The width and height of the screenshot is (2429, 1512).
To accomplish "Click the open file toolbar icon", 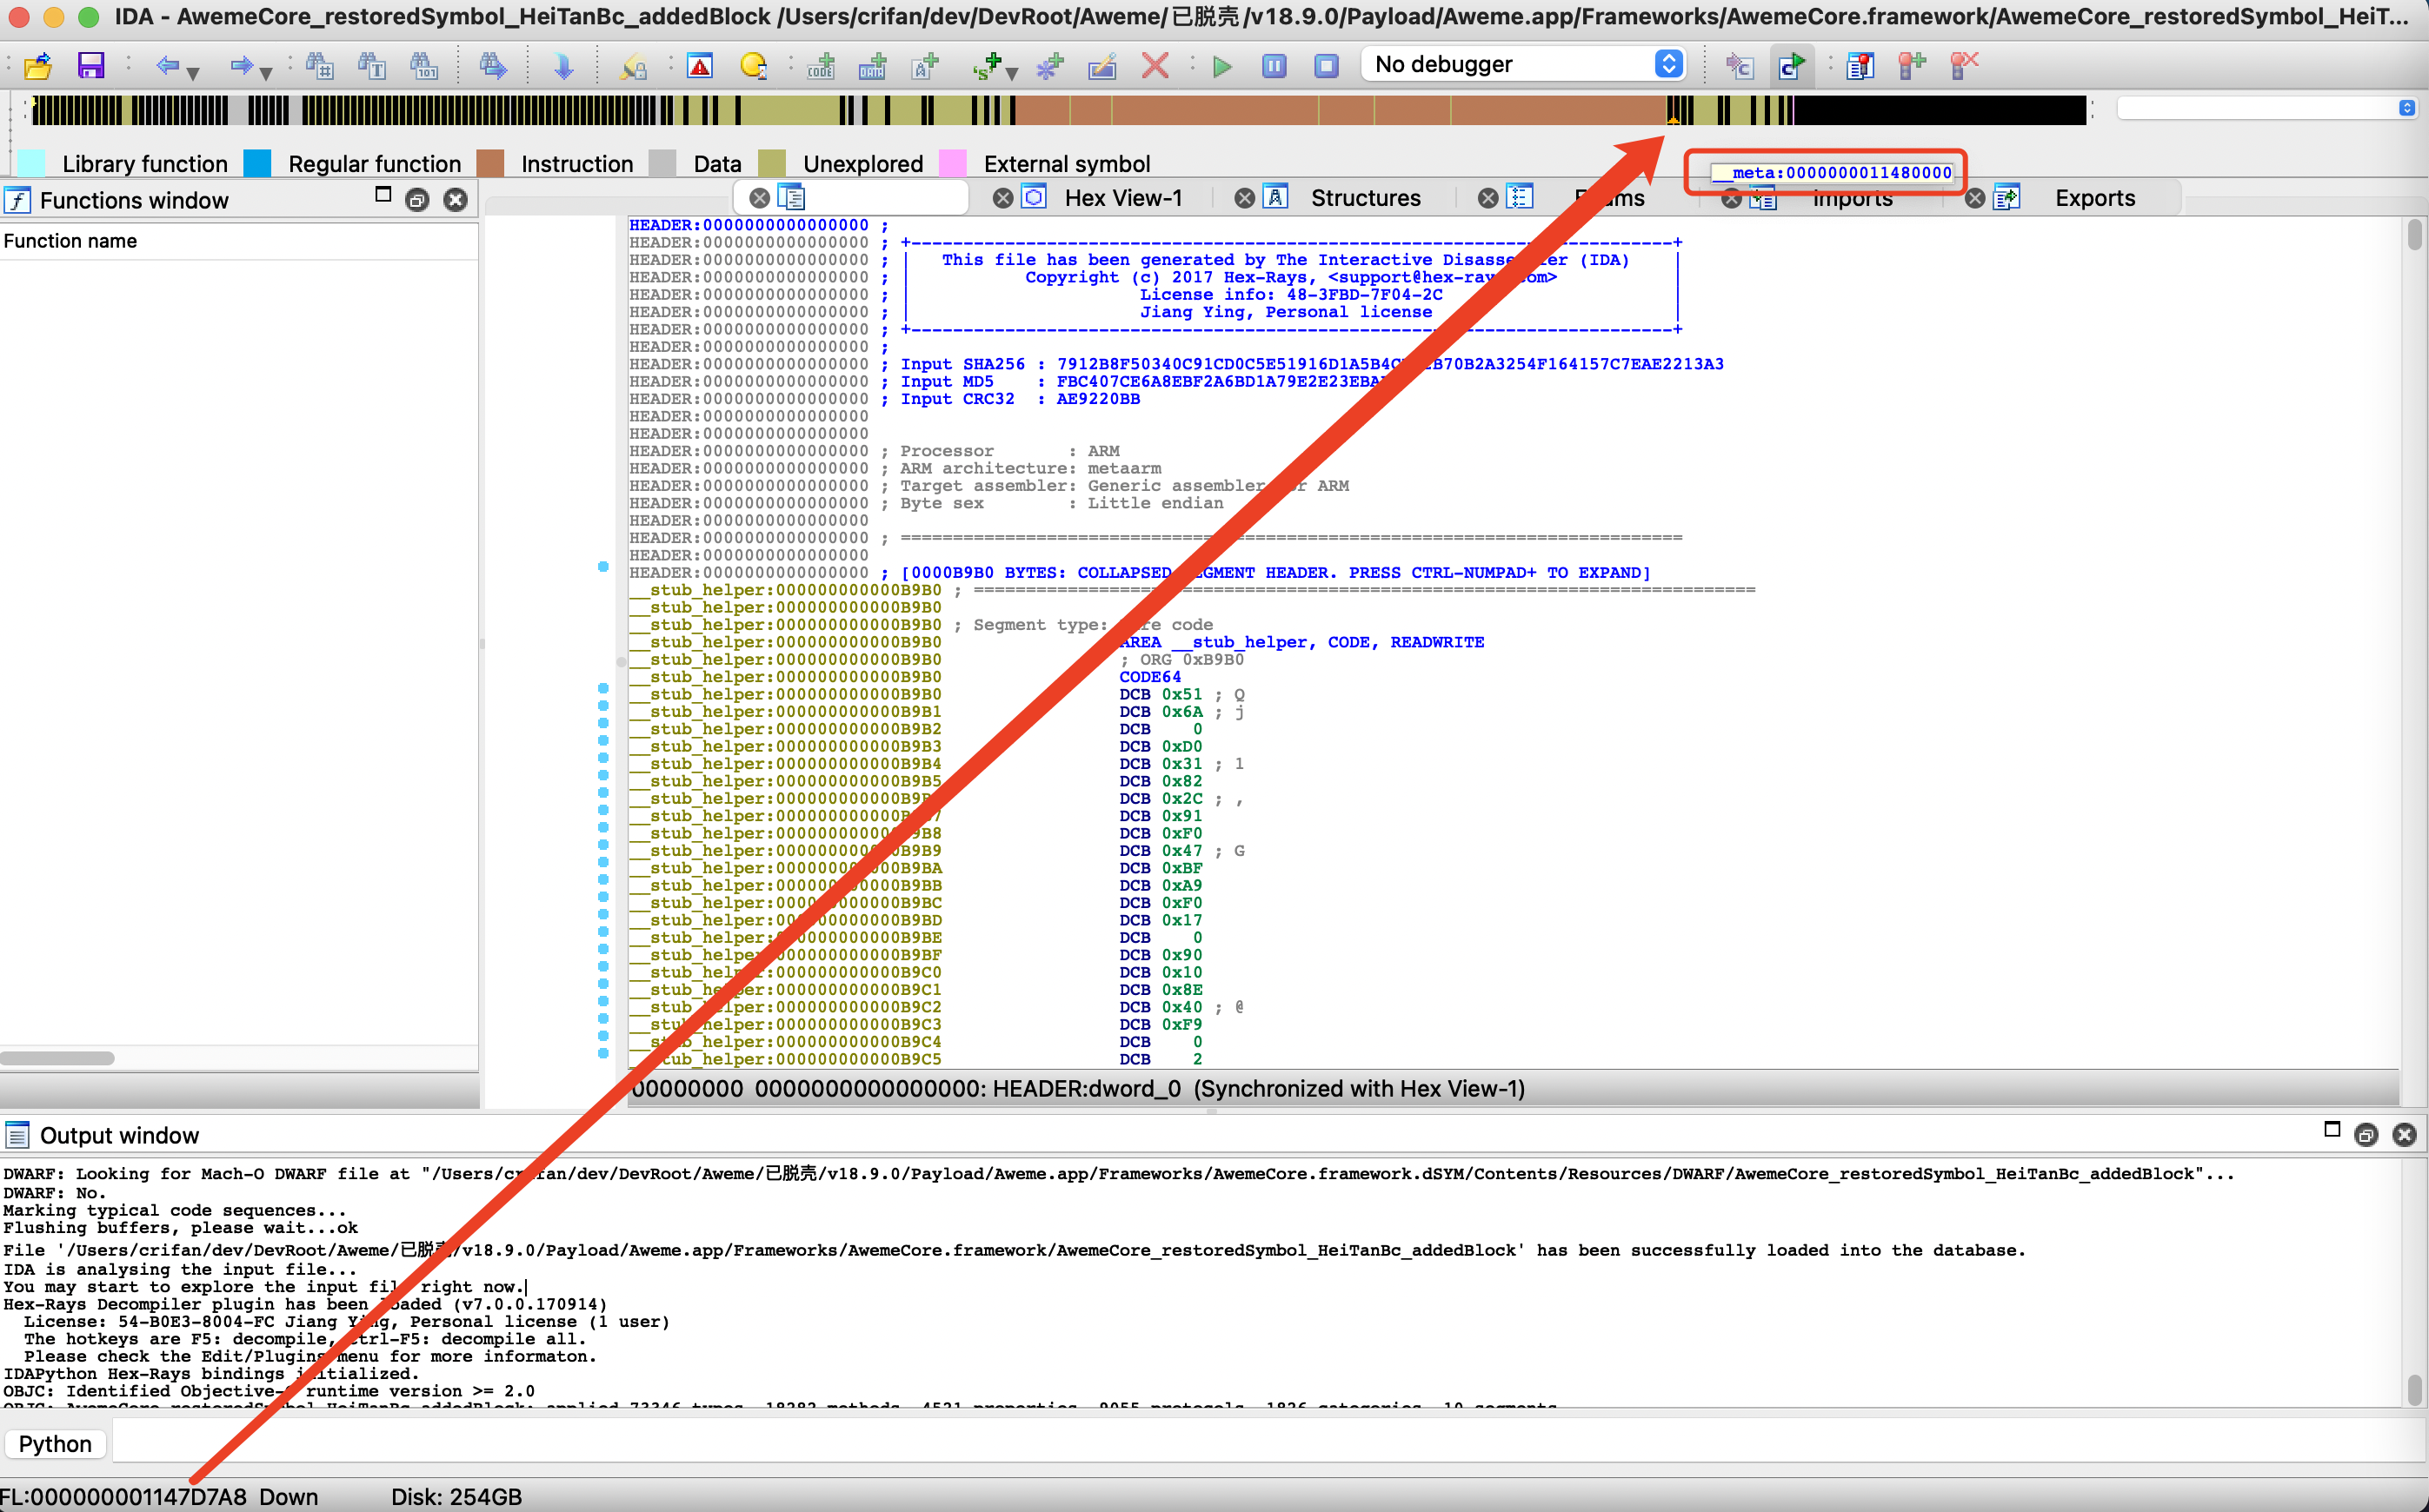I will 38,66.
